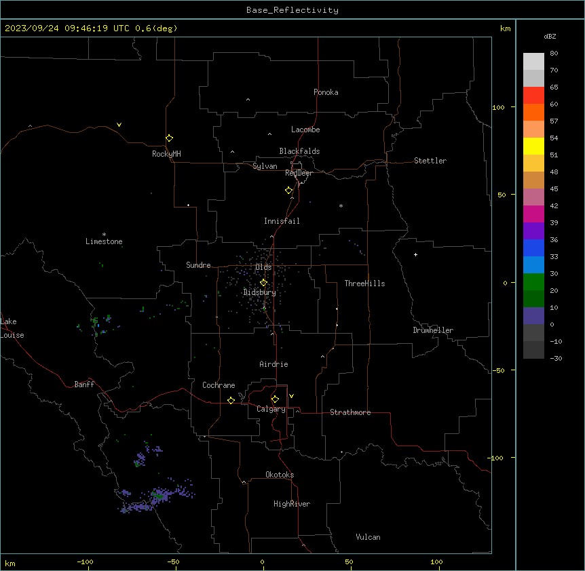Click the yellow V marker east of Calgary
Viewport: 585px width, 571px height.
click(x=291, y=396)
